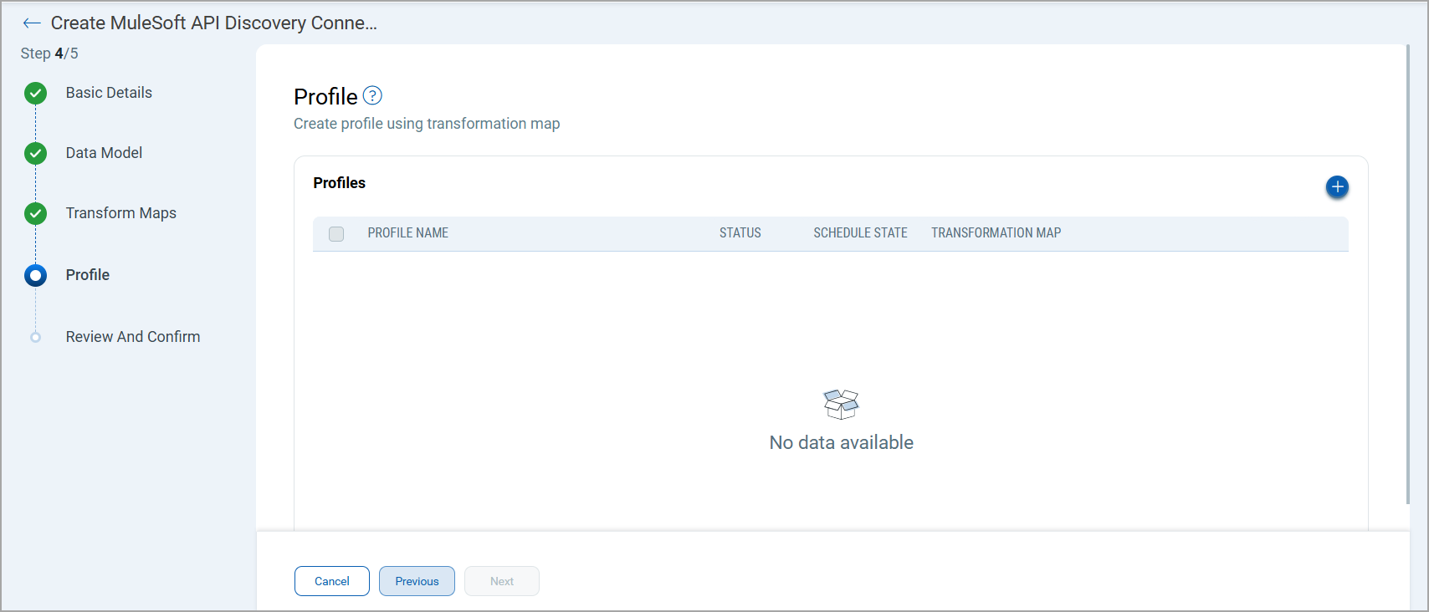Click the Basic Details green checkmark icon
Viewport: 1429px width, 612px height.
coord(35,93)
